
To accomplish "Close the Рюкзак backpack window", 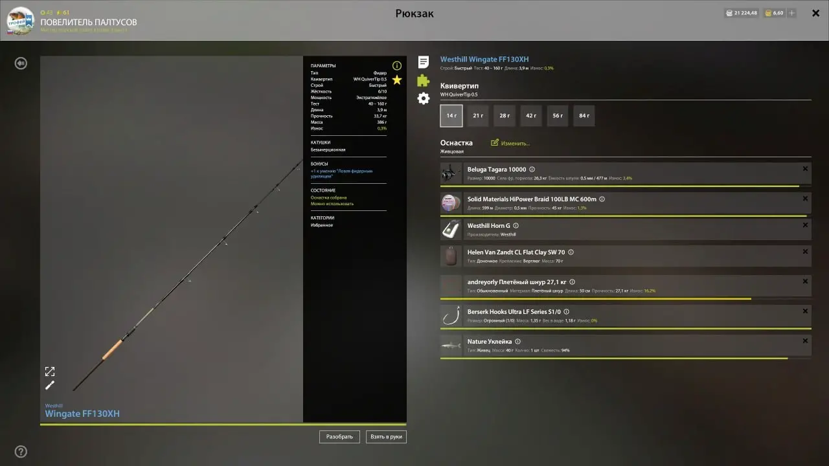I will pyautogui.click(x=815, y=13).
